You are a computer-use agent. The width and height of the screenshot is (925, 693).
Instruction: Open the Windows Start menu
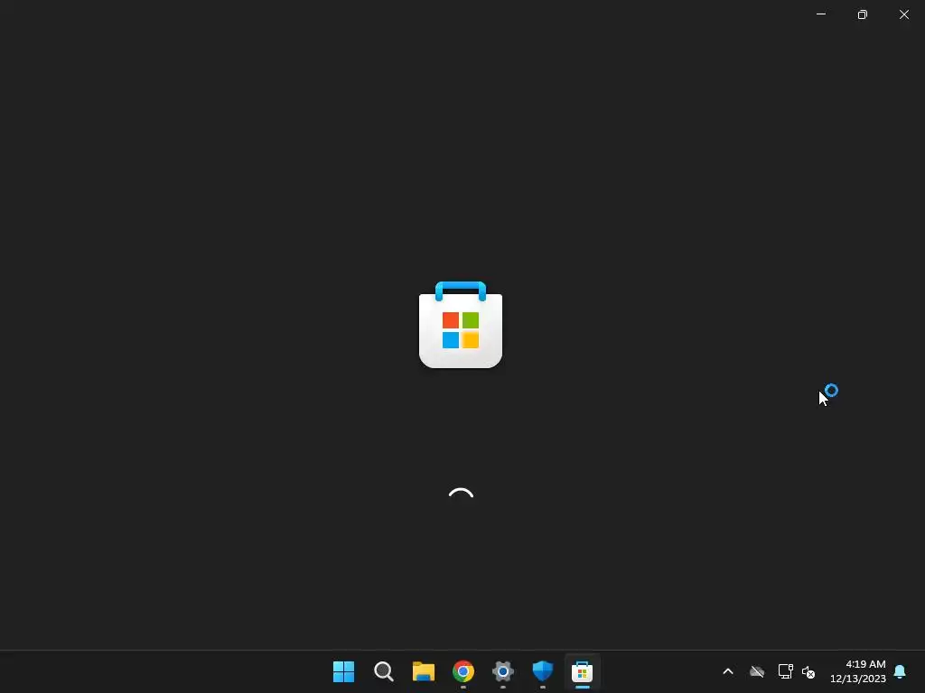click(343, 671)
